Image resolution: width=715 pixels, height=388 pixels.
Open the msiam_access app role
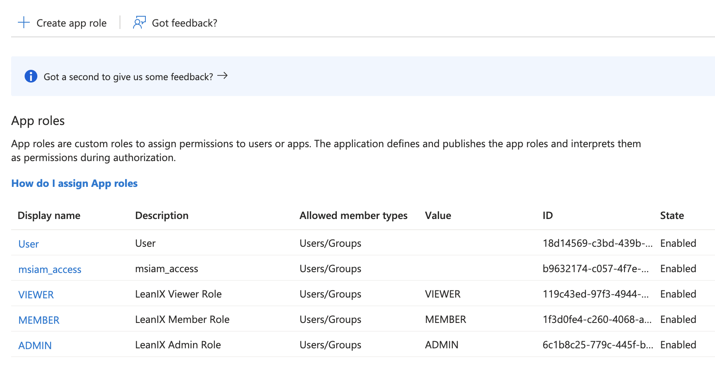pos(50,269)
